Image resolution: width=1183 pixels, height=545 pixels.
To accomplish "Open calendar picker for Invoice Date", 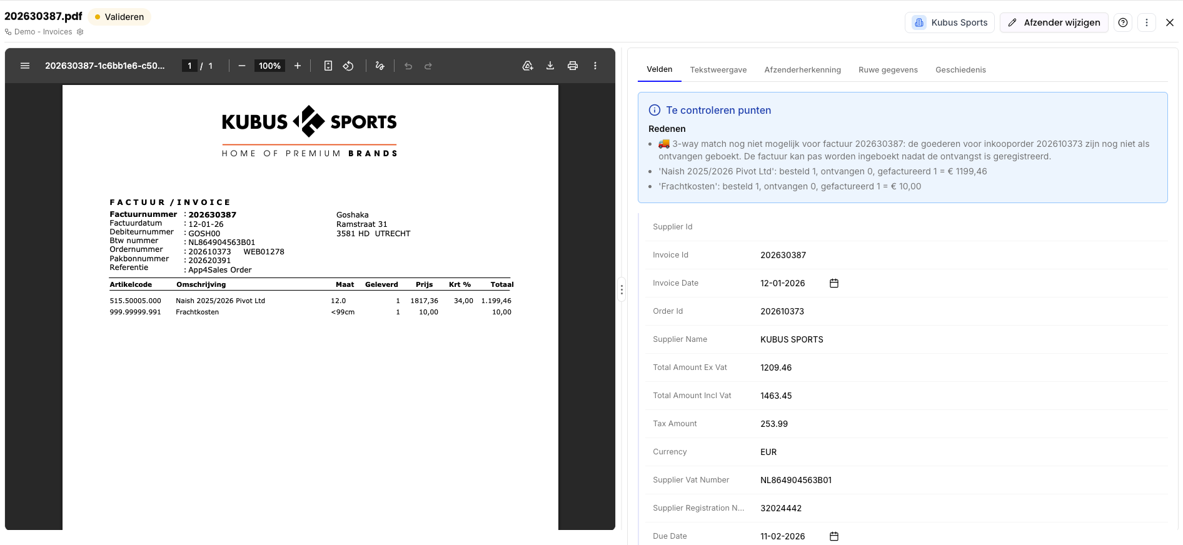I will click(x=834, y=283).
